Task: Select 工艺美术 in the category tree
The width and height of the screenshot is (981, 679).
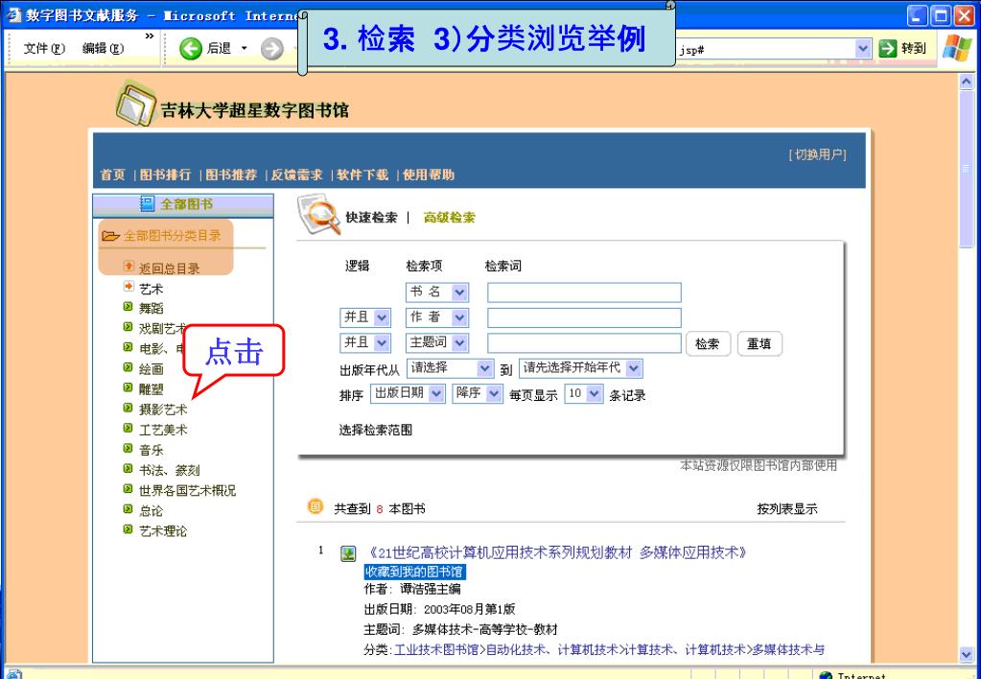Action: coord(163,430)
